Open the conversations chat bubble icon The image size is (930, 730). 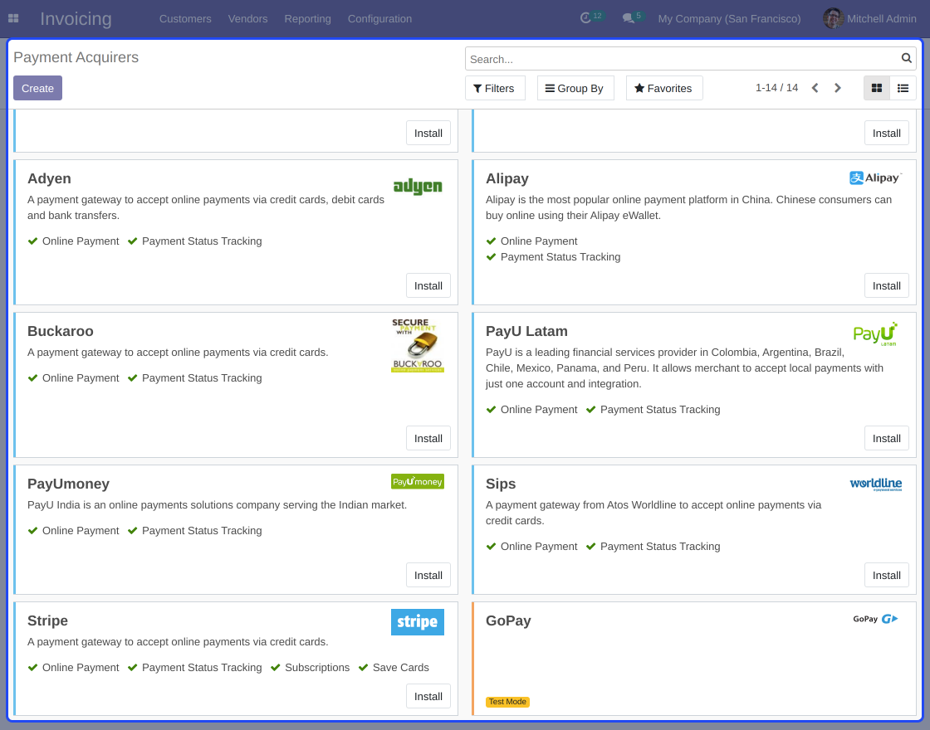628,18
